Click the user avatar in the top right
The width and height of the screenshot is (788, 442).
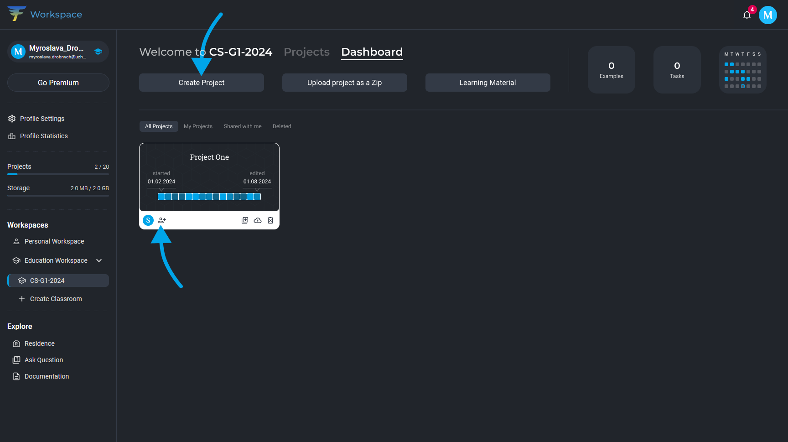click(767, 15)
